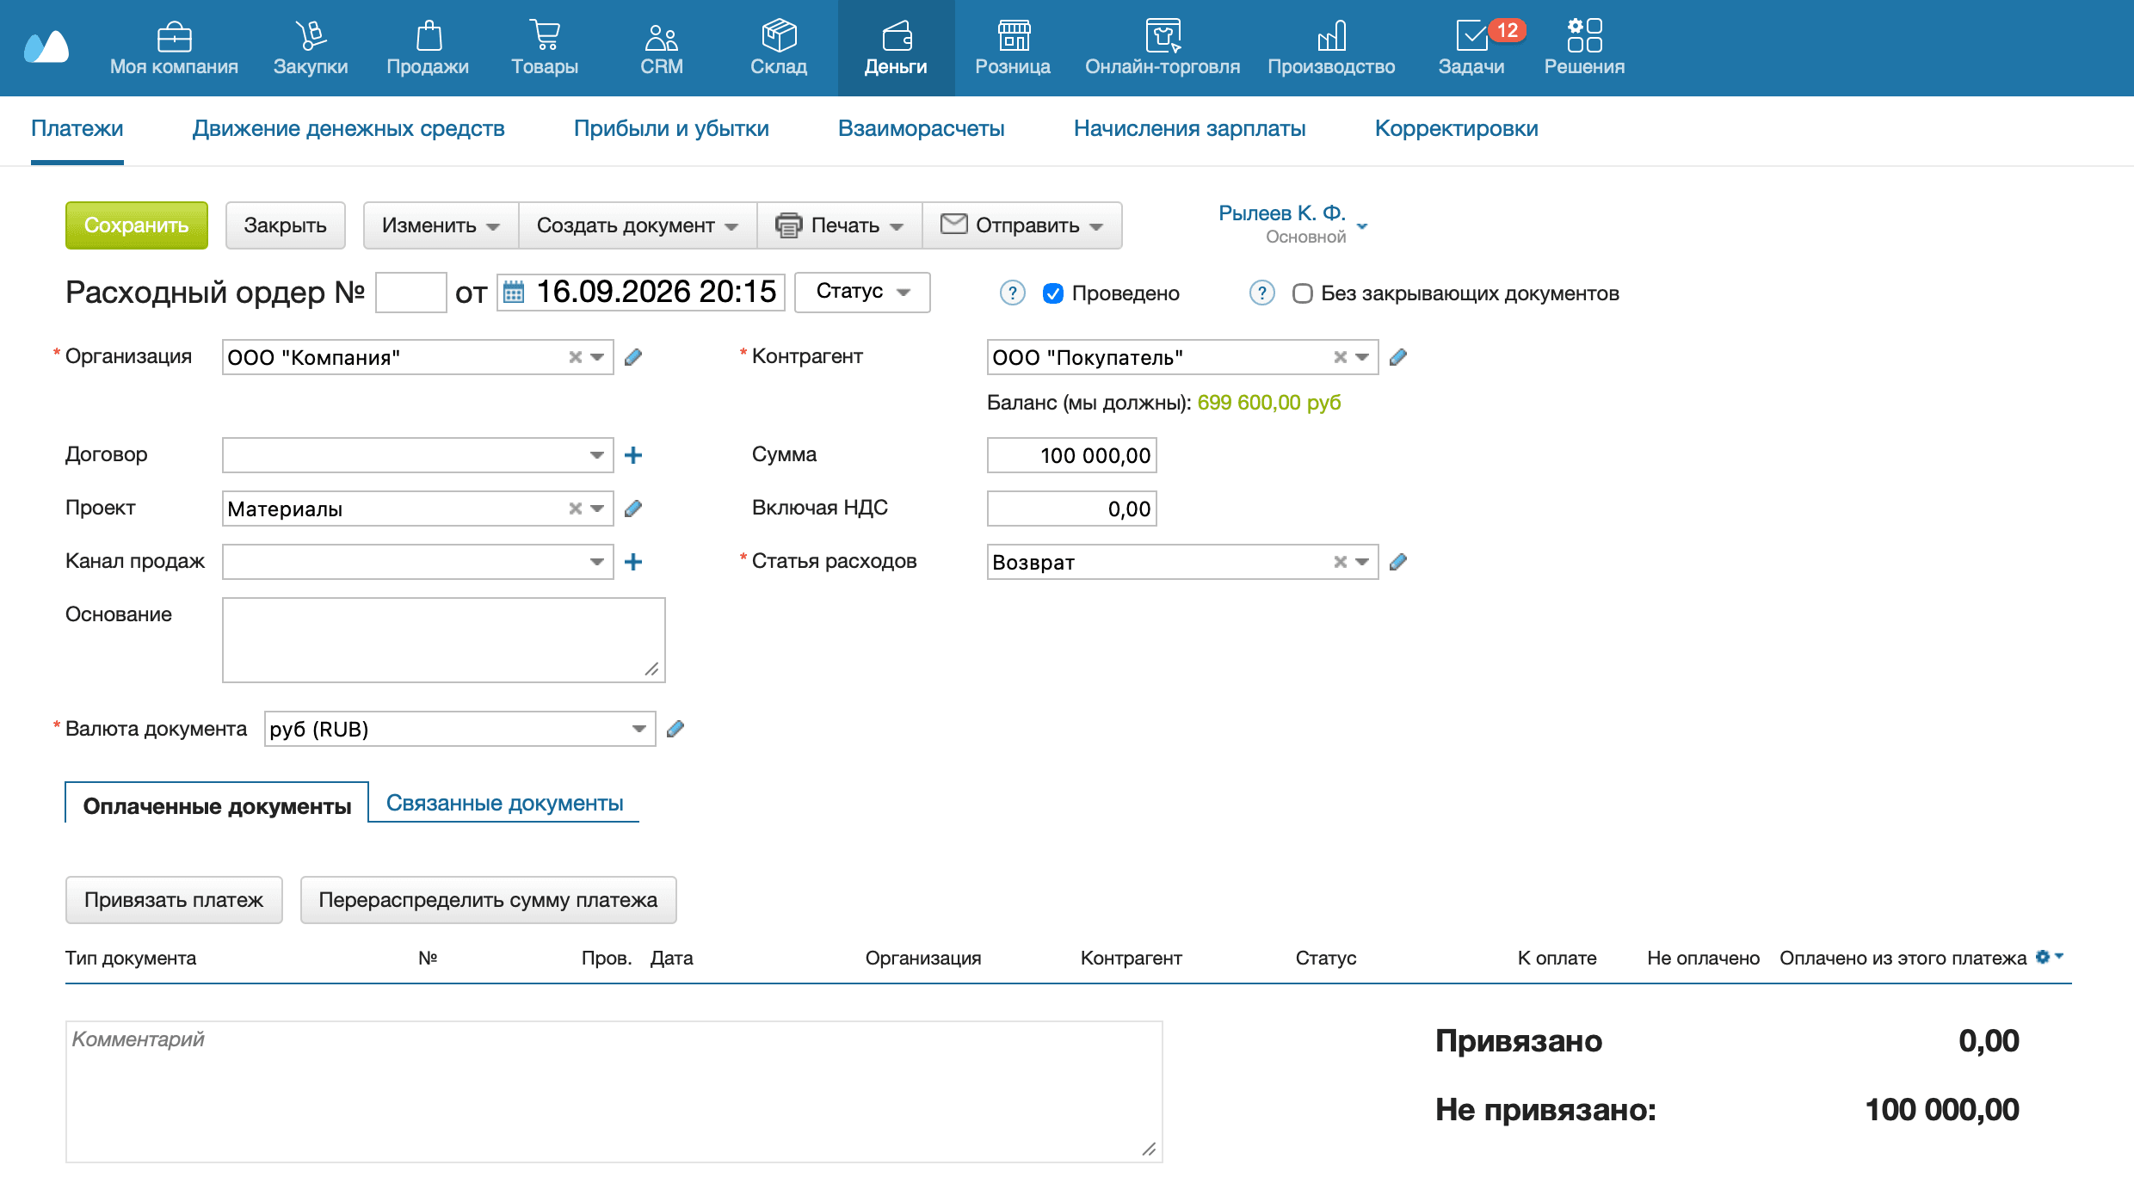2134x1196 pixels.
Task: Switch to Движение денежных средств tab
Action: (348, 129)
